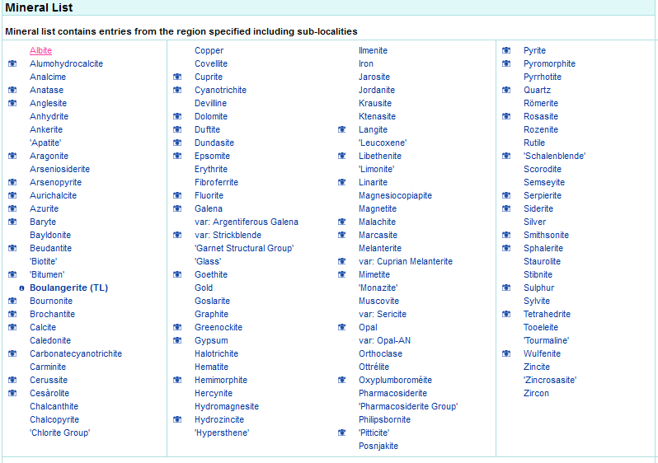Screen dimensions: 658x463
Task: Follow the Gold mineral link
Action: tap(204, 288)
